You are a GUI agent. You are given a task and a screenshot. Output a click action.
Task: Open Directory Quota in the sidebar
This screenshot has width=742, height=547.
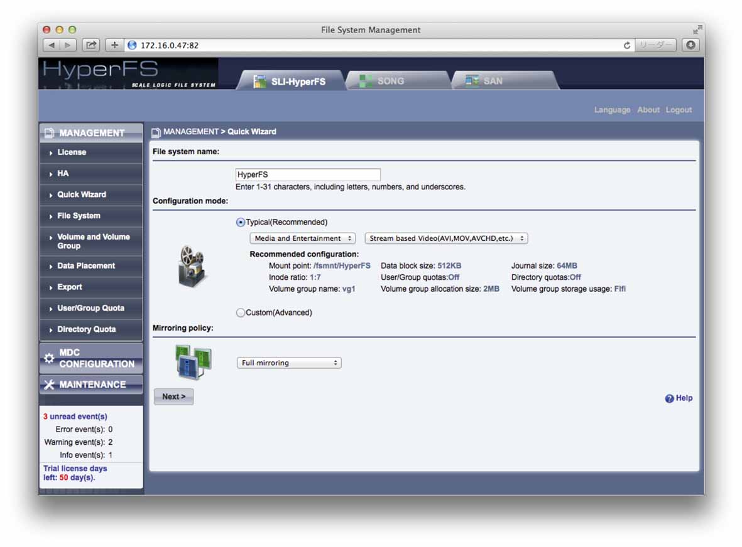(91, 329)
